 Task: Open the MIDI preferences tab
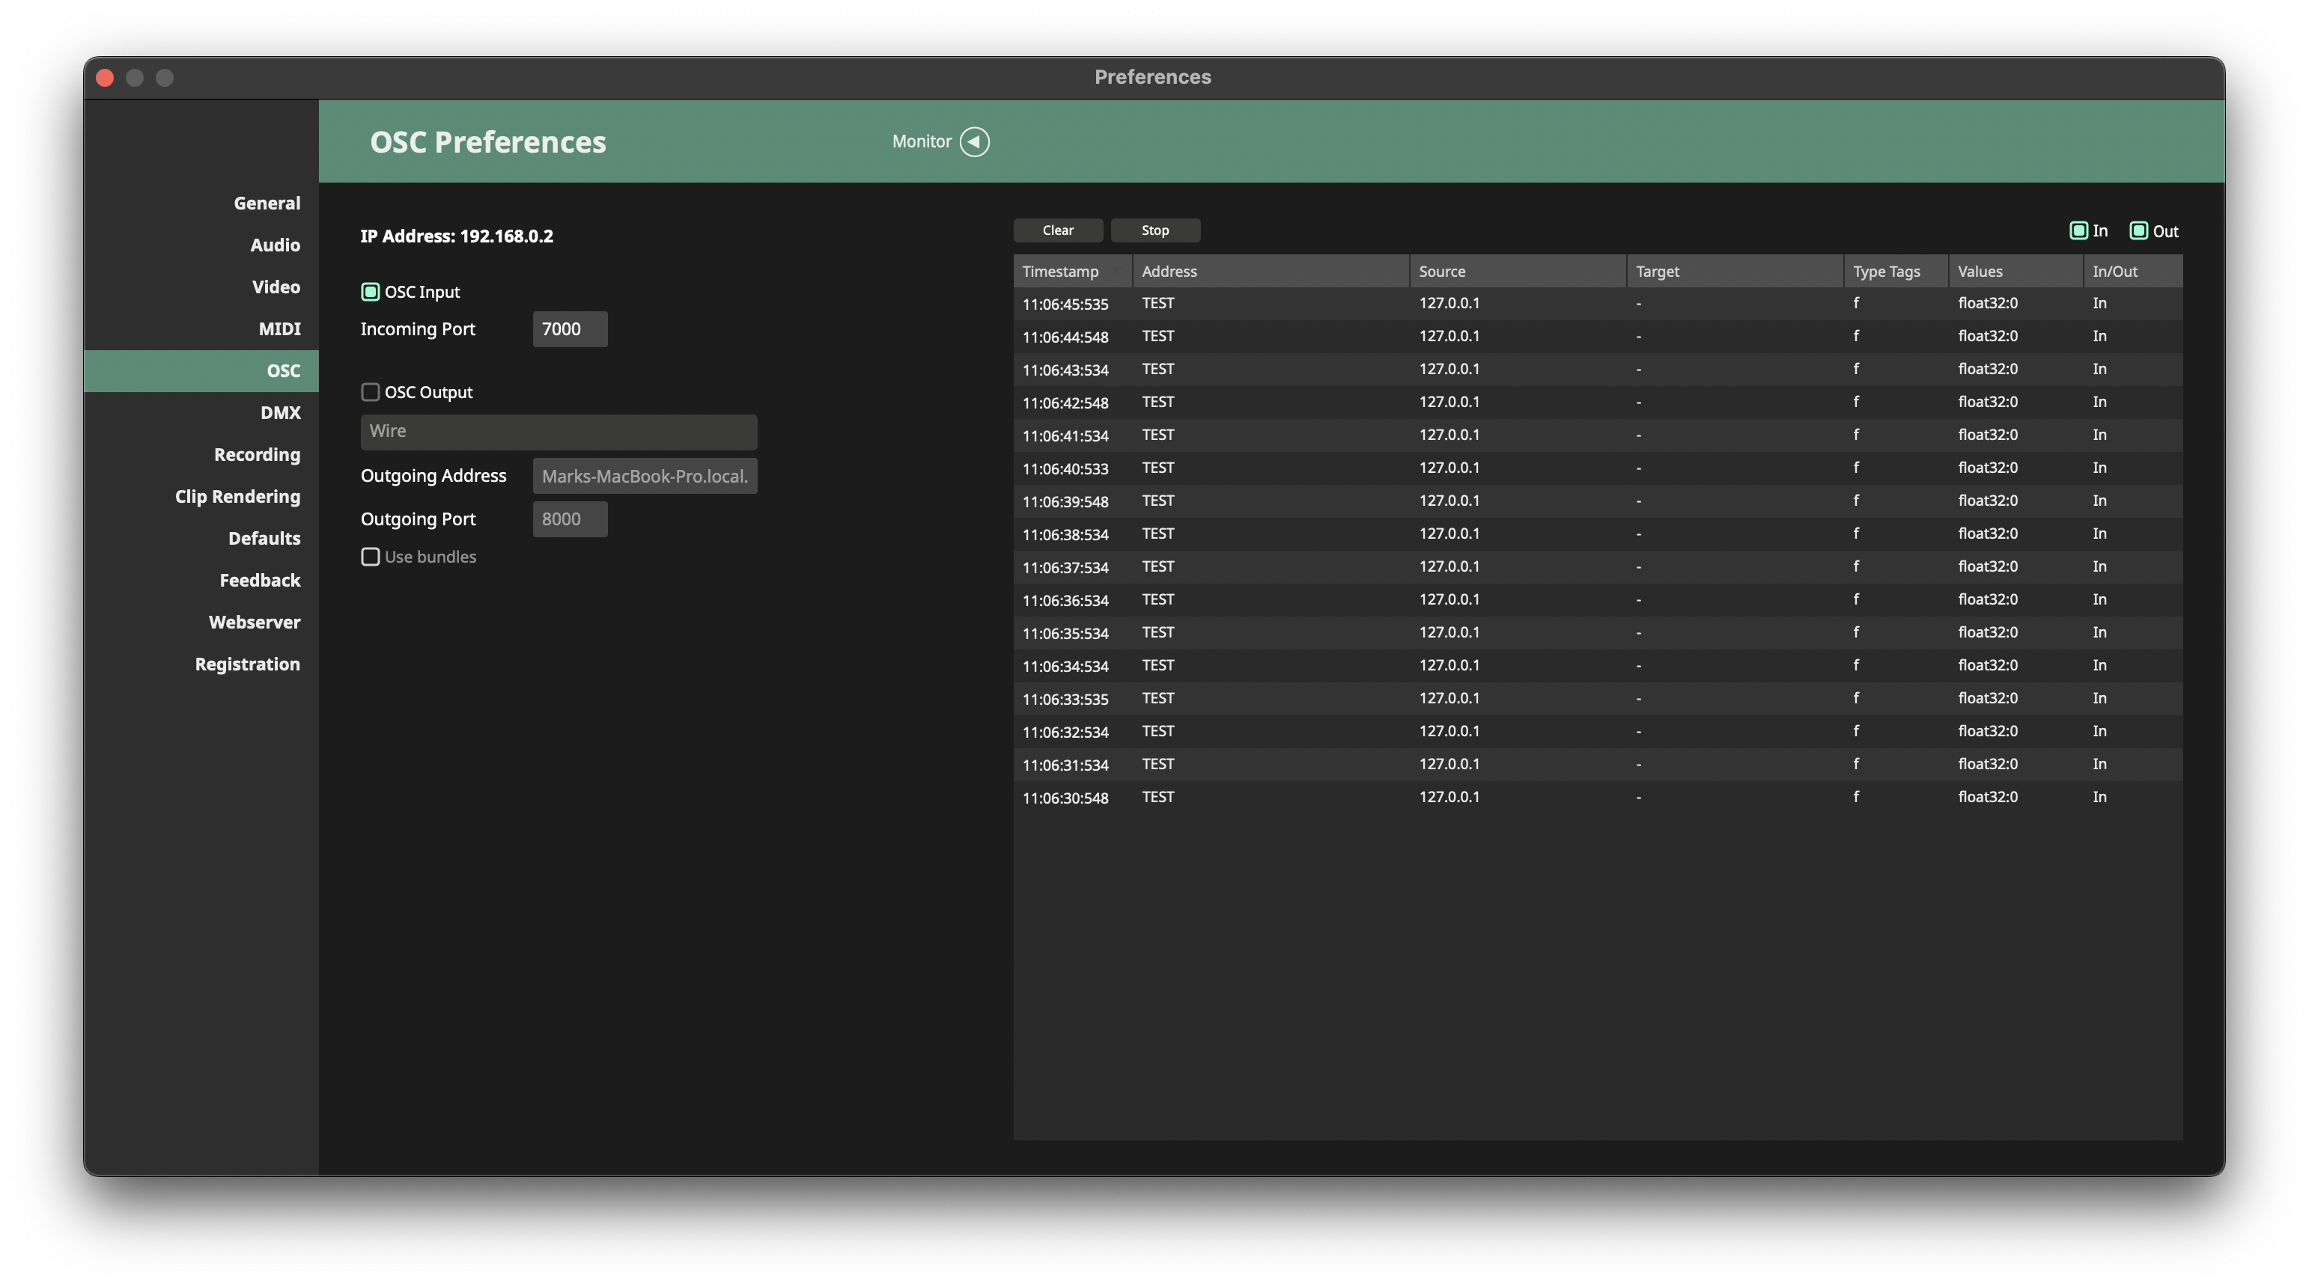point(279,328)
